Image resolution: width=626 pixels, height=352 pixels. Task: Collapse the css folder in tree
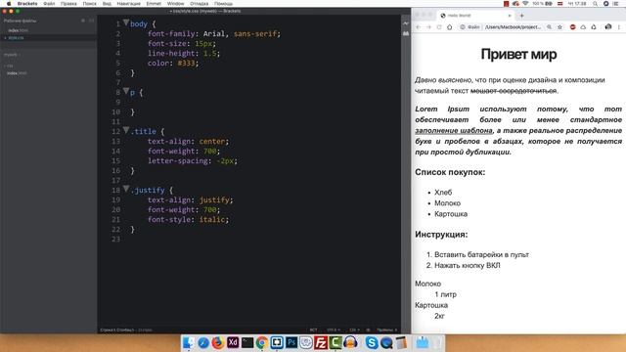[x=9, y=66]
